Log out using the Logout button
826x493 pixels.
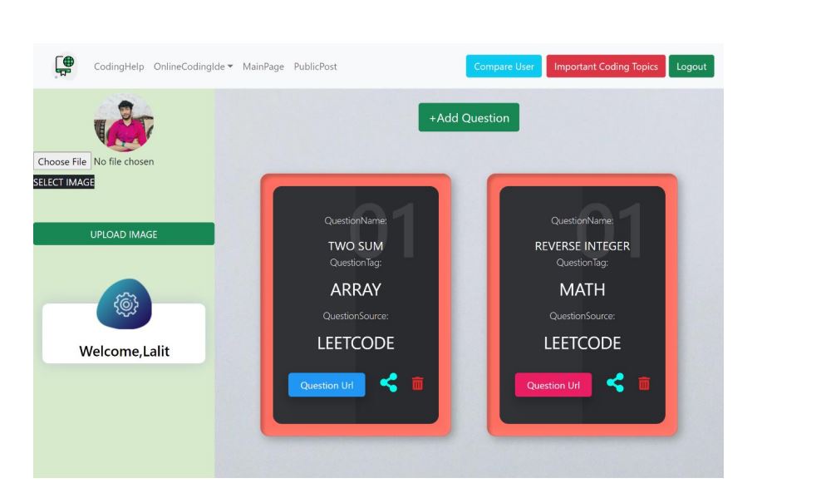(x=691, y=66)
